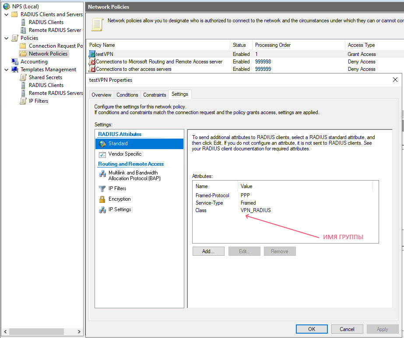Select the IP Filters funnel icon in settings
Viewport: 404px width, 338px height.
click(102, 189)
